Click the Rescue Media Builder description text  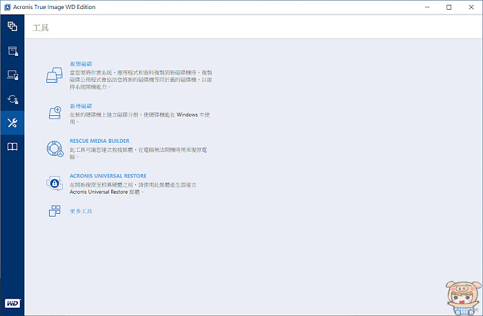[138, 153]
